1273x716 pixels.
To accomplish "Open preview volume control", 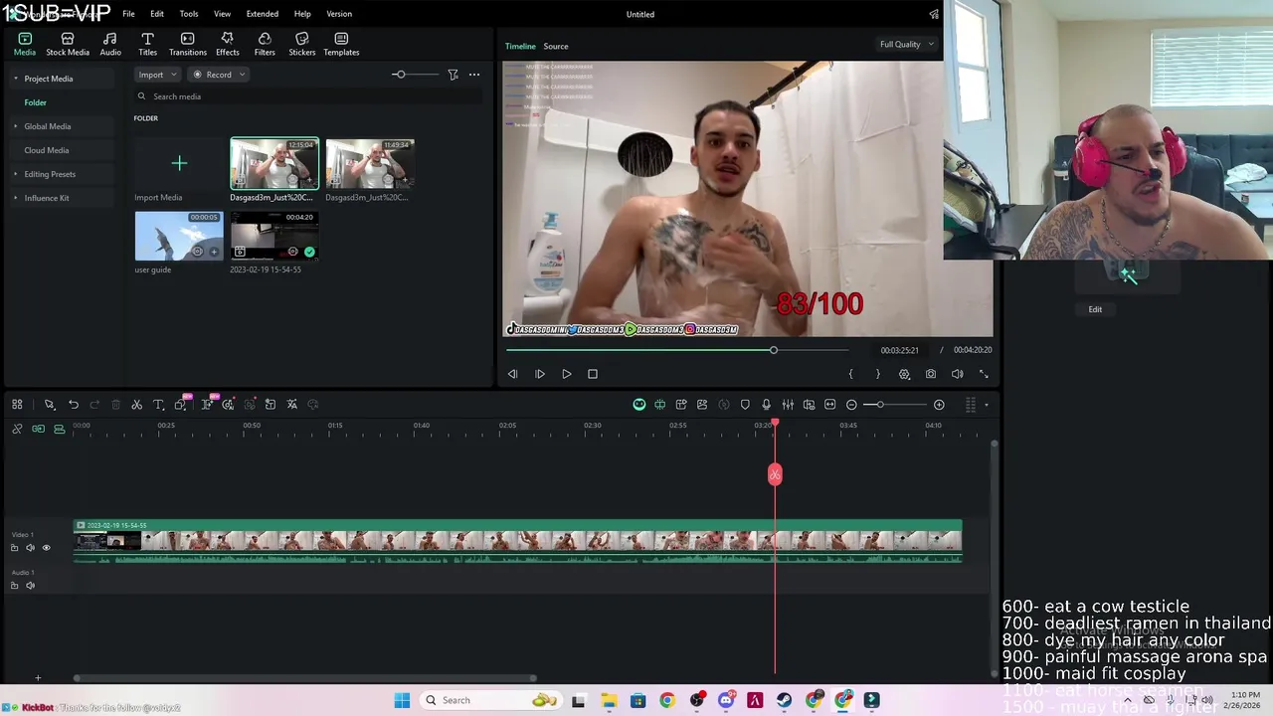I will coord(957,374).
